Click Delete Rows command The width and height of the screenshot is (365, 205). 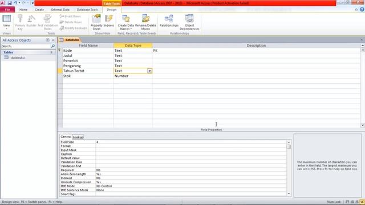71,22
